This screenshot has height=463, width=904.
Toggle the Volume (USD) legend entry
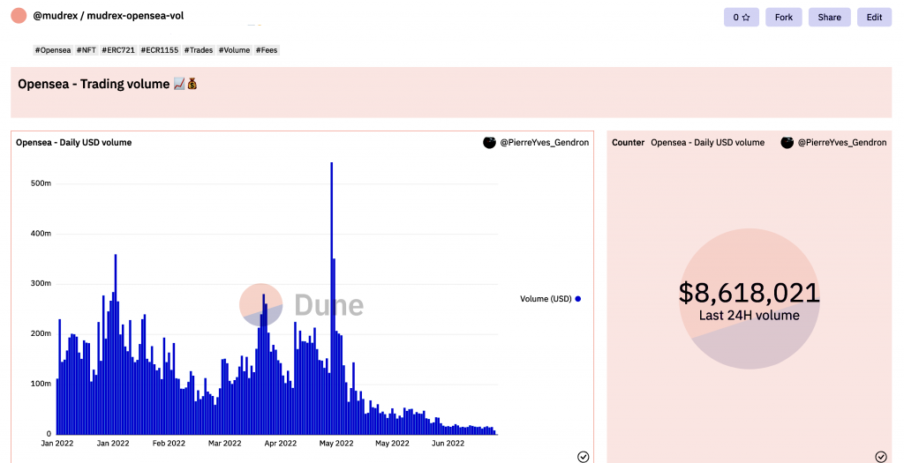click(x=550, y=299)
